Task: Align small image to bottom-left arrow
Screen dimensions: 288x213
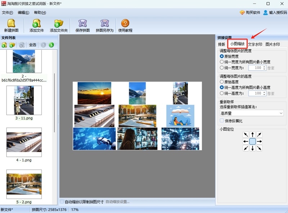Action: click(246, 148)
